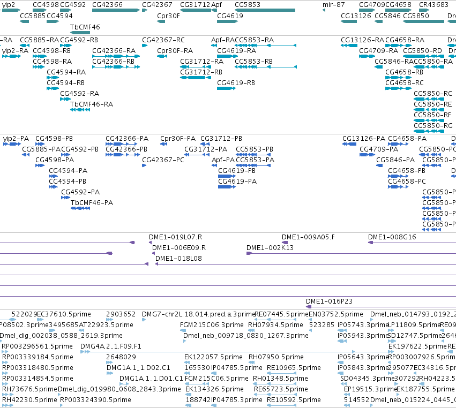Click transcript CG4592-RB label
Screen dimensions: 456x408
(79, 40)
